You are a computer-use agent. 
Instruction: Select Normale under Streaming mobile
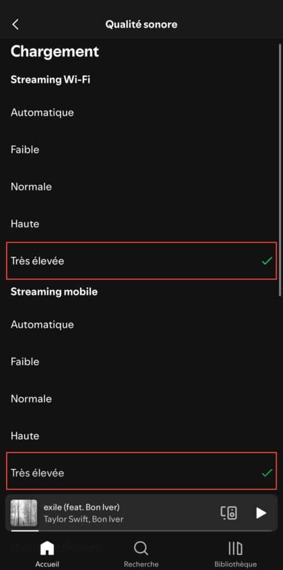pyautogui.click(x=141, y=399)
